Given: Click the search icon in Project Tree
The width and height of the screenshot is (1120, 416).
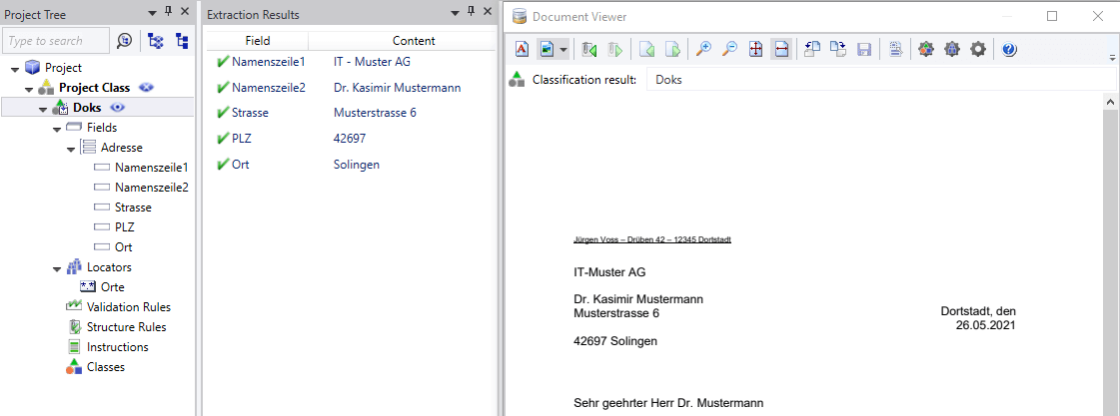Looking at the screenshot, I should point(124,41).
